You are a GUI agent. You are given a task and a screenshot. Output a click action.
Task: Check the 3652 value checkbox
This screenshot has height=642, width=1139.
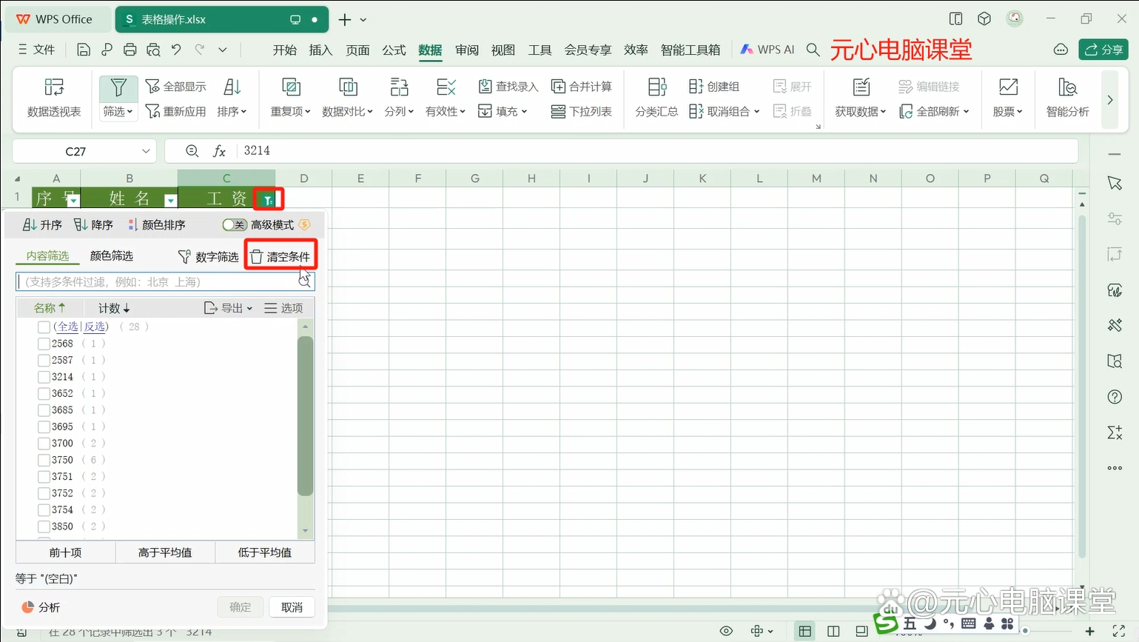(x=44, y=393)
